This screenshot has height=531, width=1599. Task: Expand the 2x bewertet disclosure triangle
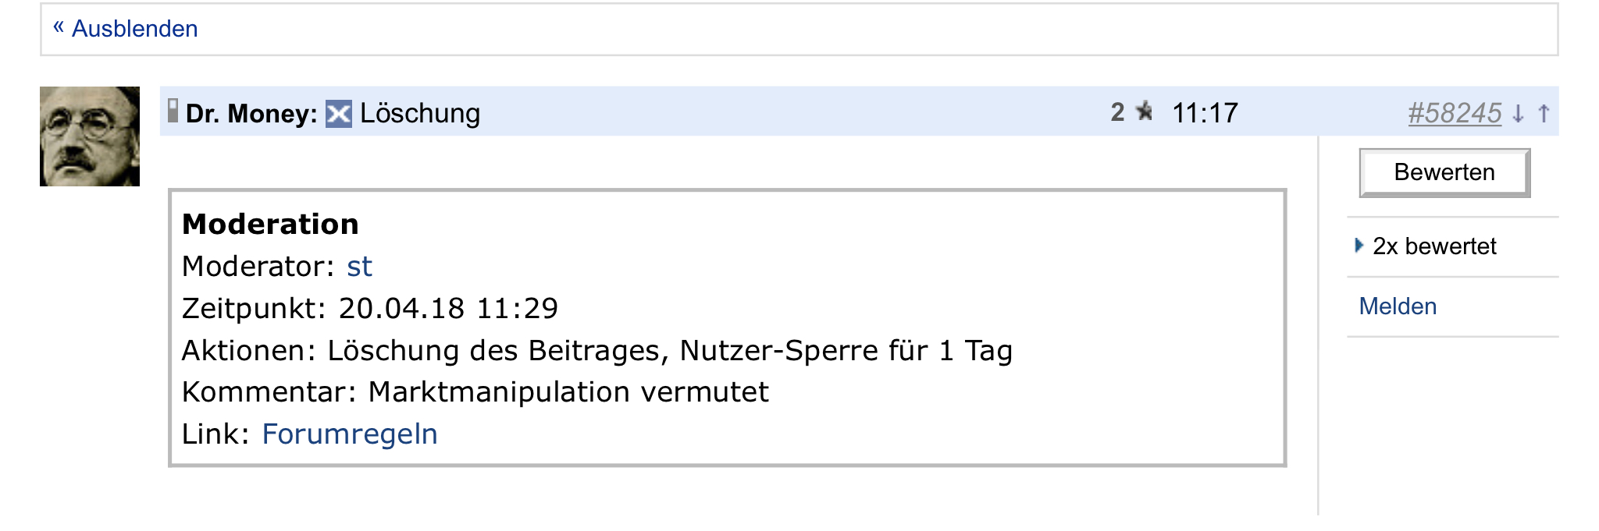(x=1359, y=246)
